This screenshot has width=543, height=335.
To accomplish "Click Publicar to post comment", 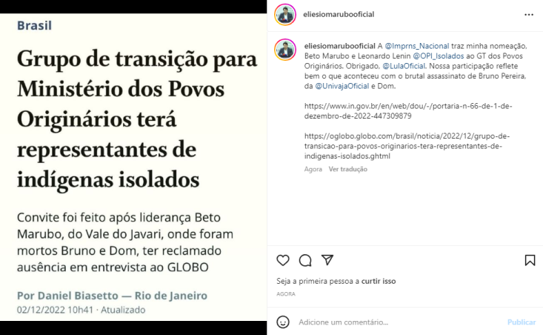I will 522,322.
